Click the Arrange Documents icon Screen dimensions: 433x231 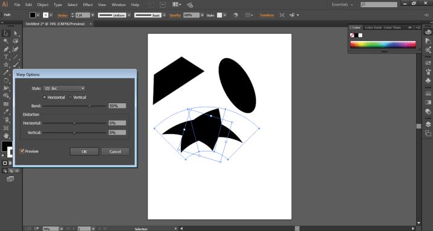(177, 5)
